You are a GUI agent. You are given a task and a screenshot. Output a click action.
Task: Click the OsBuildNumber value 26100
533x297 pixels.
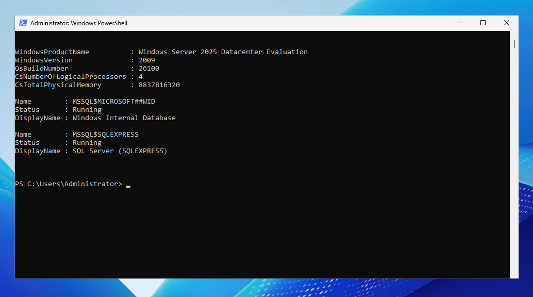point(149,69)
